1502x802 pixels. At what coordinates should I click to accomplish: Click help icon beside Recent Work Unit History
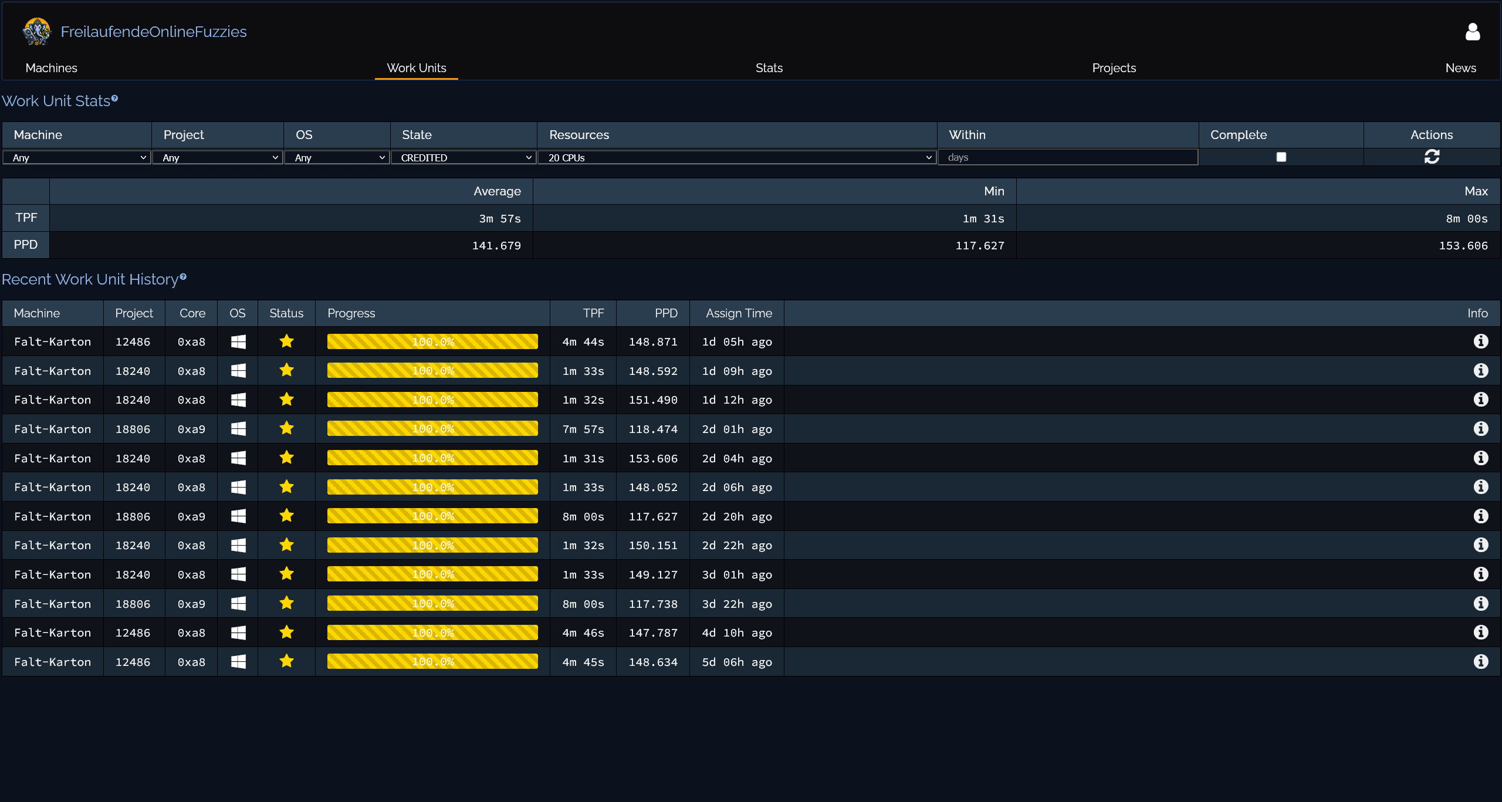[183, 277]
